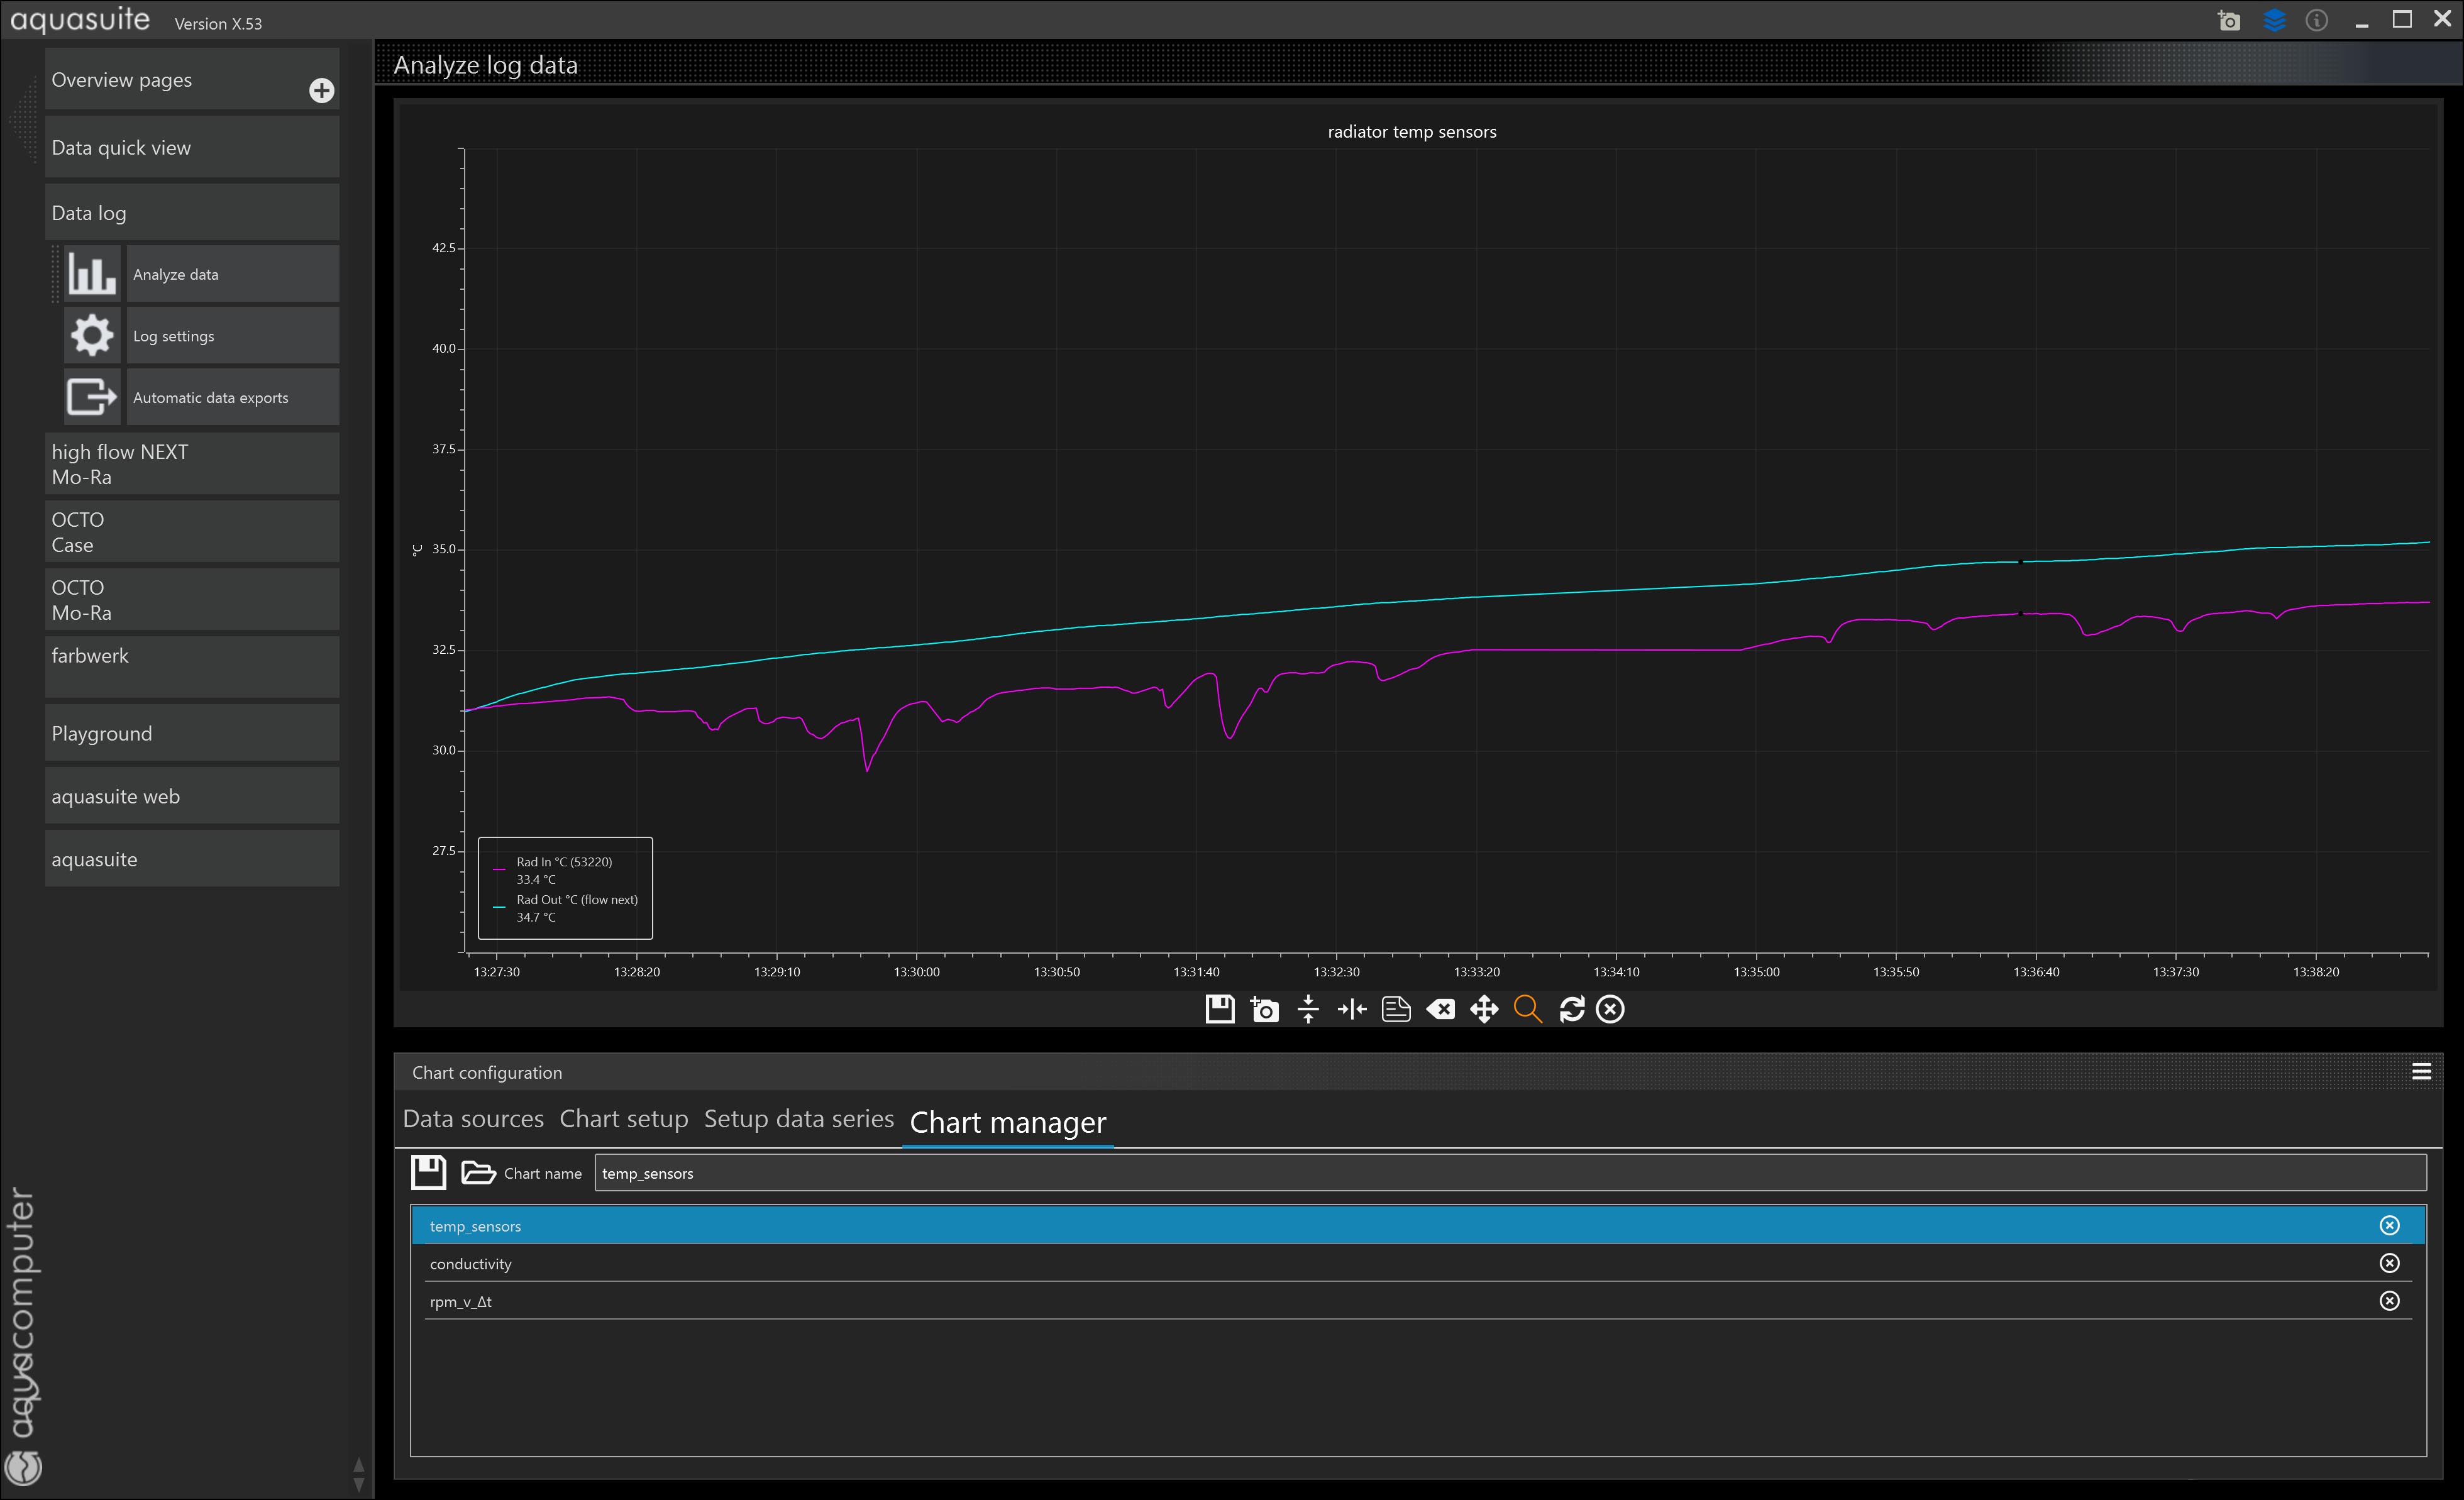Click the refresh chart arrows icon
Screen dimensions: 2464x1500
(x=1571, y=1009)
